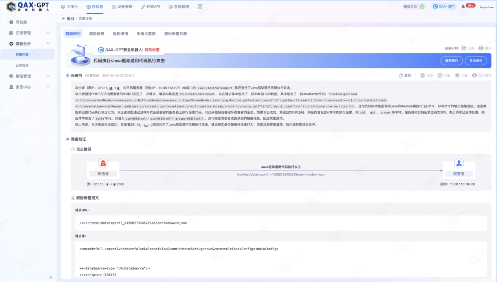Image resolution: width=497 pixels, height=282 pixels.
Task: Open notifications bell with 99+ badge
Action: coord(464,7)
